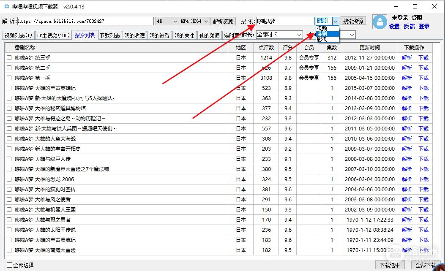Click the 解析资源 button
This screenshot has width=445, height=271.
tap(223, 21)
